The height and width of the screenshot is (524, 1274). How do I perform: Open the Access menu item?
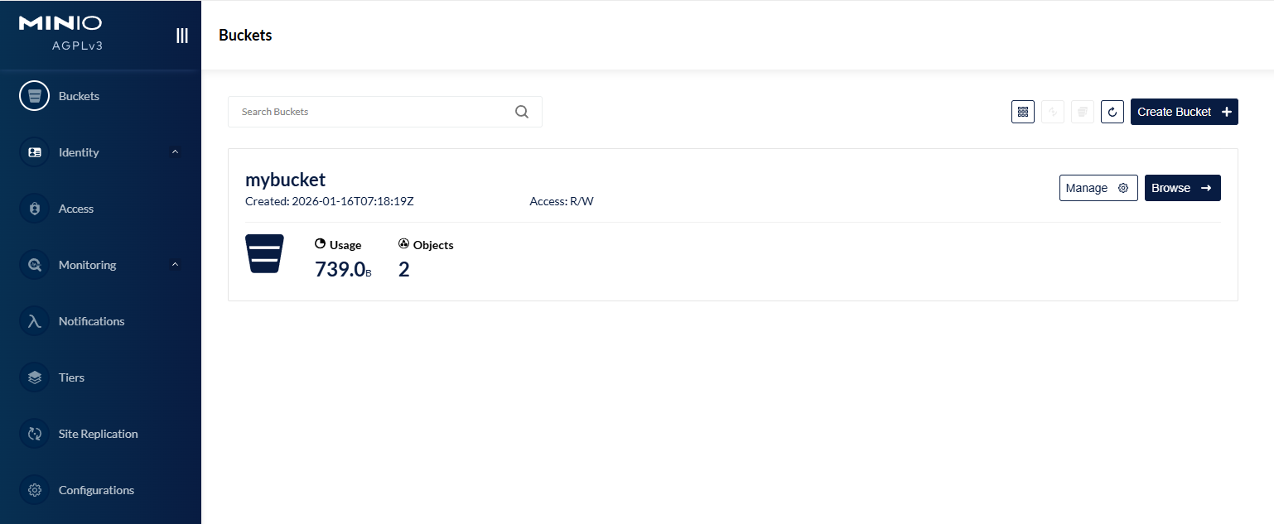coord(100,209)
